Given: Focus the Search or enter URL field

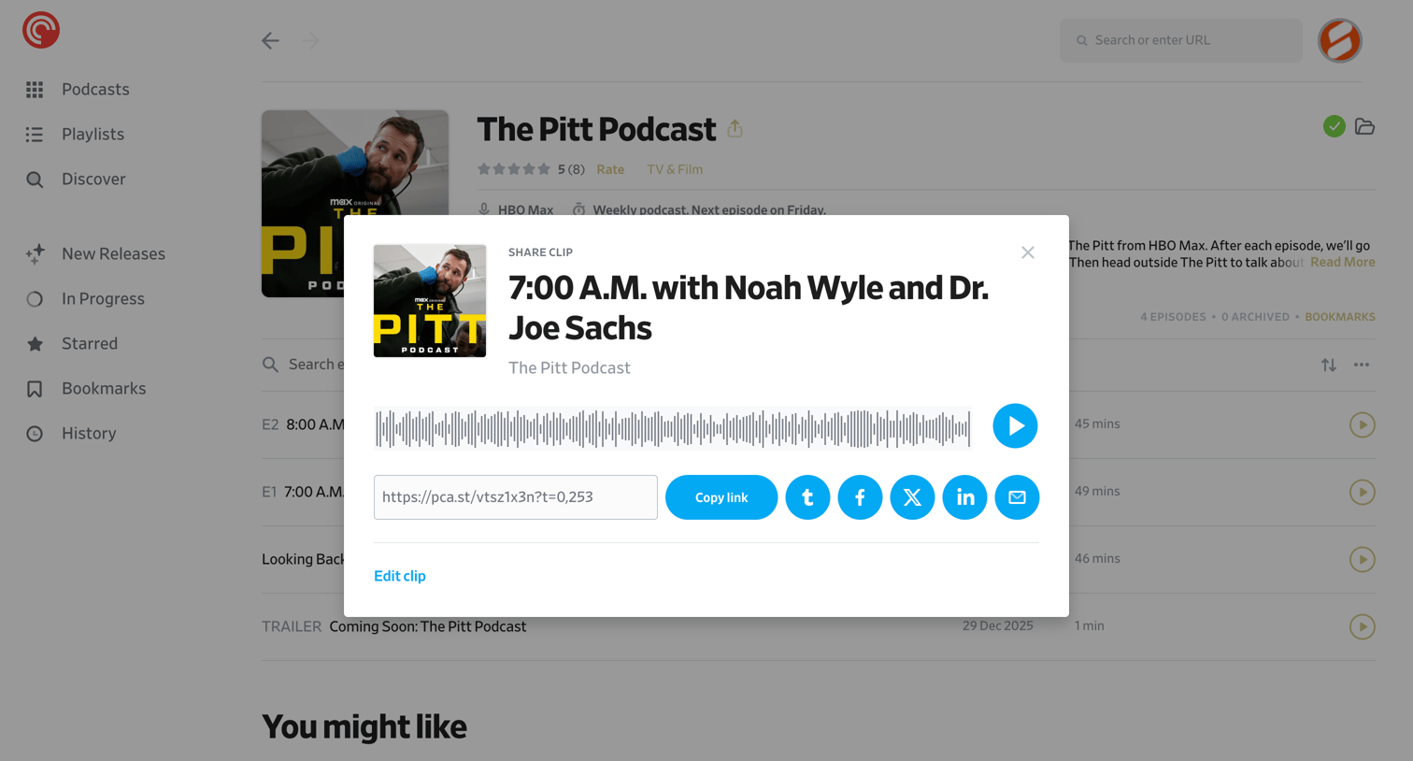Looking at the screenshot, I should pyautogui.click(x=1180, y=40).
